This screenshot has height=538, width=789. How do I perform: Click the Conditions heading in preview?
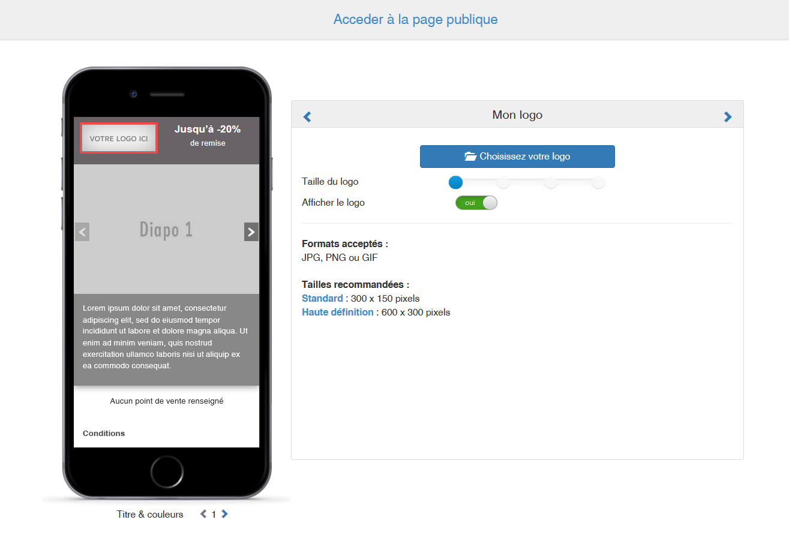coord(104,433)
